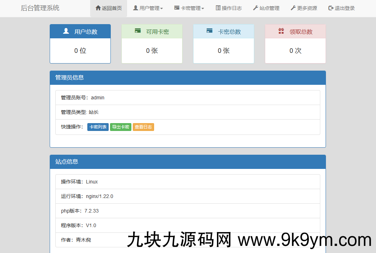The width and height of the screenshot is (376, 253).
Task: Click the card icon on the 卡密总数 card
Action: coord(209,31)
